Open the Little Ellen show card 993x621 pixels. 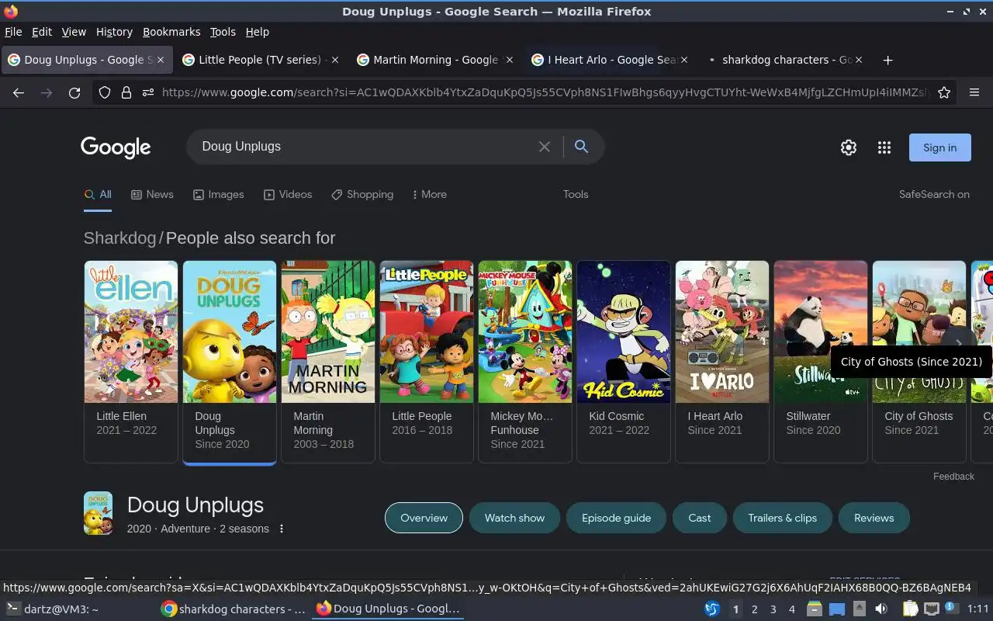pyautogui.click(x=131, y=361)
